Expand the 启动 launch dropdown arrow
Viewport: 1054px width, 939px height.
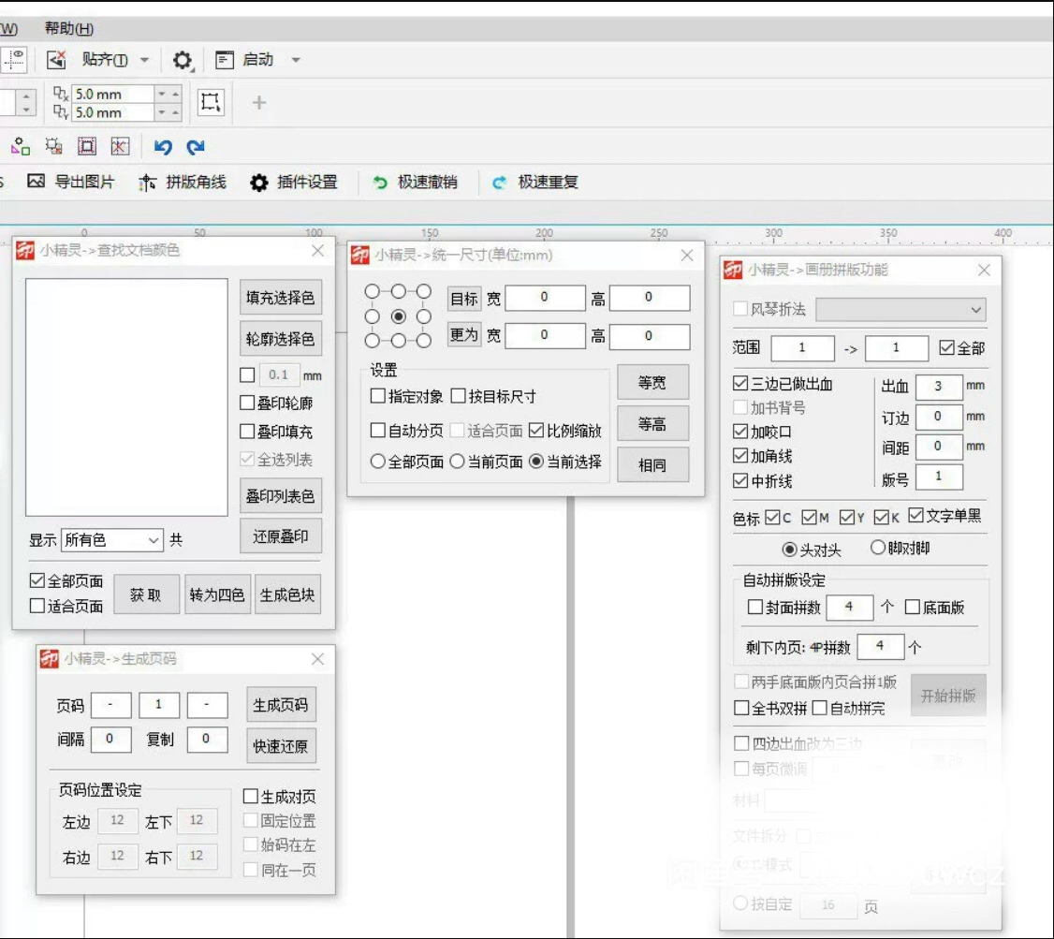click(x=296, y=60)
